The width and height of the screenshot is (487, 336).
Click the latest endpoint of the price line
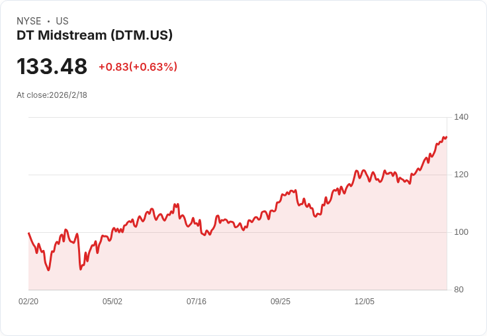(447, 137)
